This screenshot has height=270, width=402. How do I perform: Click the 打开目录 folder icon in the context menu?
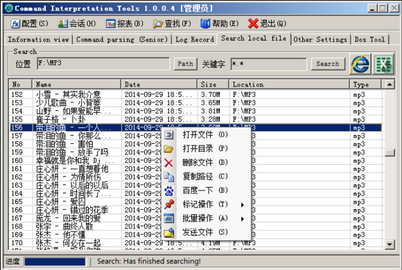coord(168,149)
